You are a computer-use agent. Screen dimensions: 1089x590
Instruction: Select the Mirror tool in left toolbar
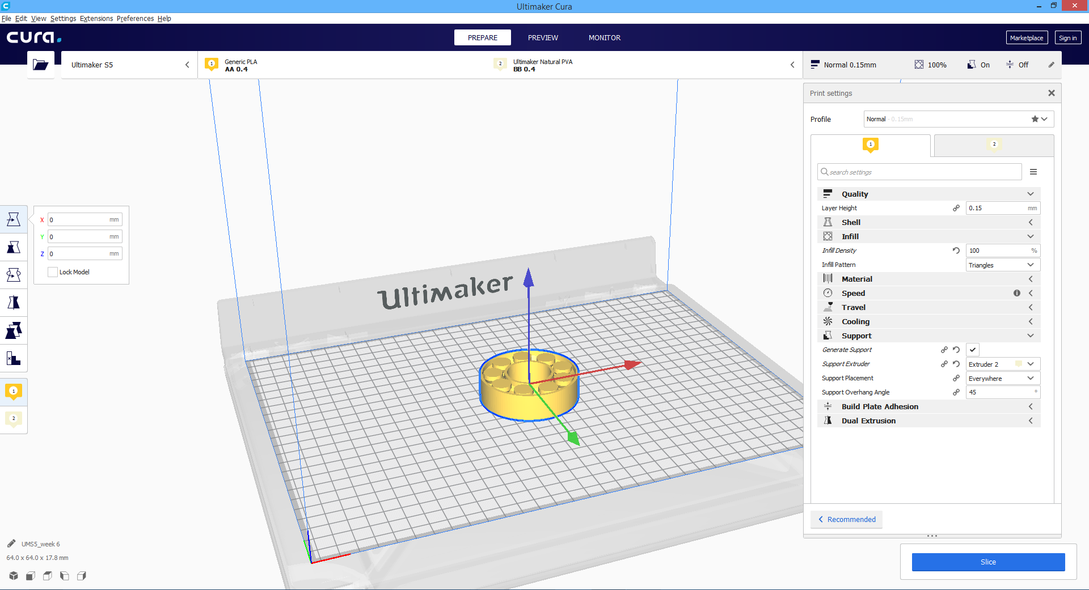click(x=14, y=303)
